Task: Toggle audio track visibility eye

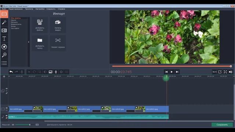Action: [7, 116]
